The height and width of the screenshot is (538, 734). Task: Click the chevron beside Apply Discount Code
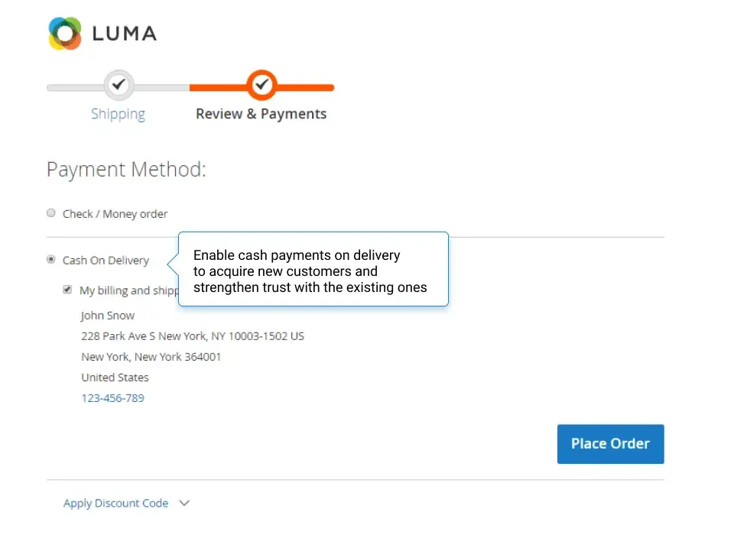(184, 503)
